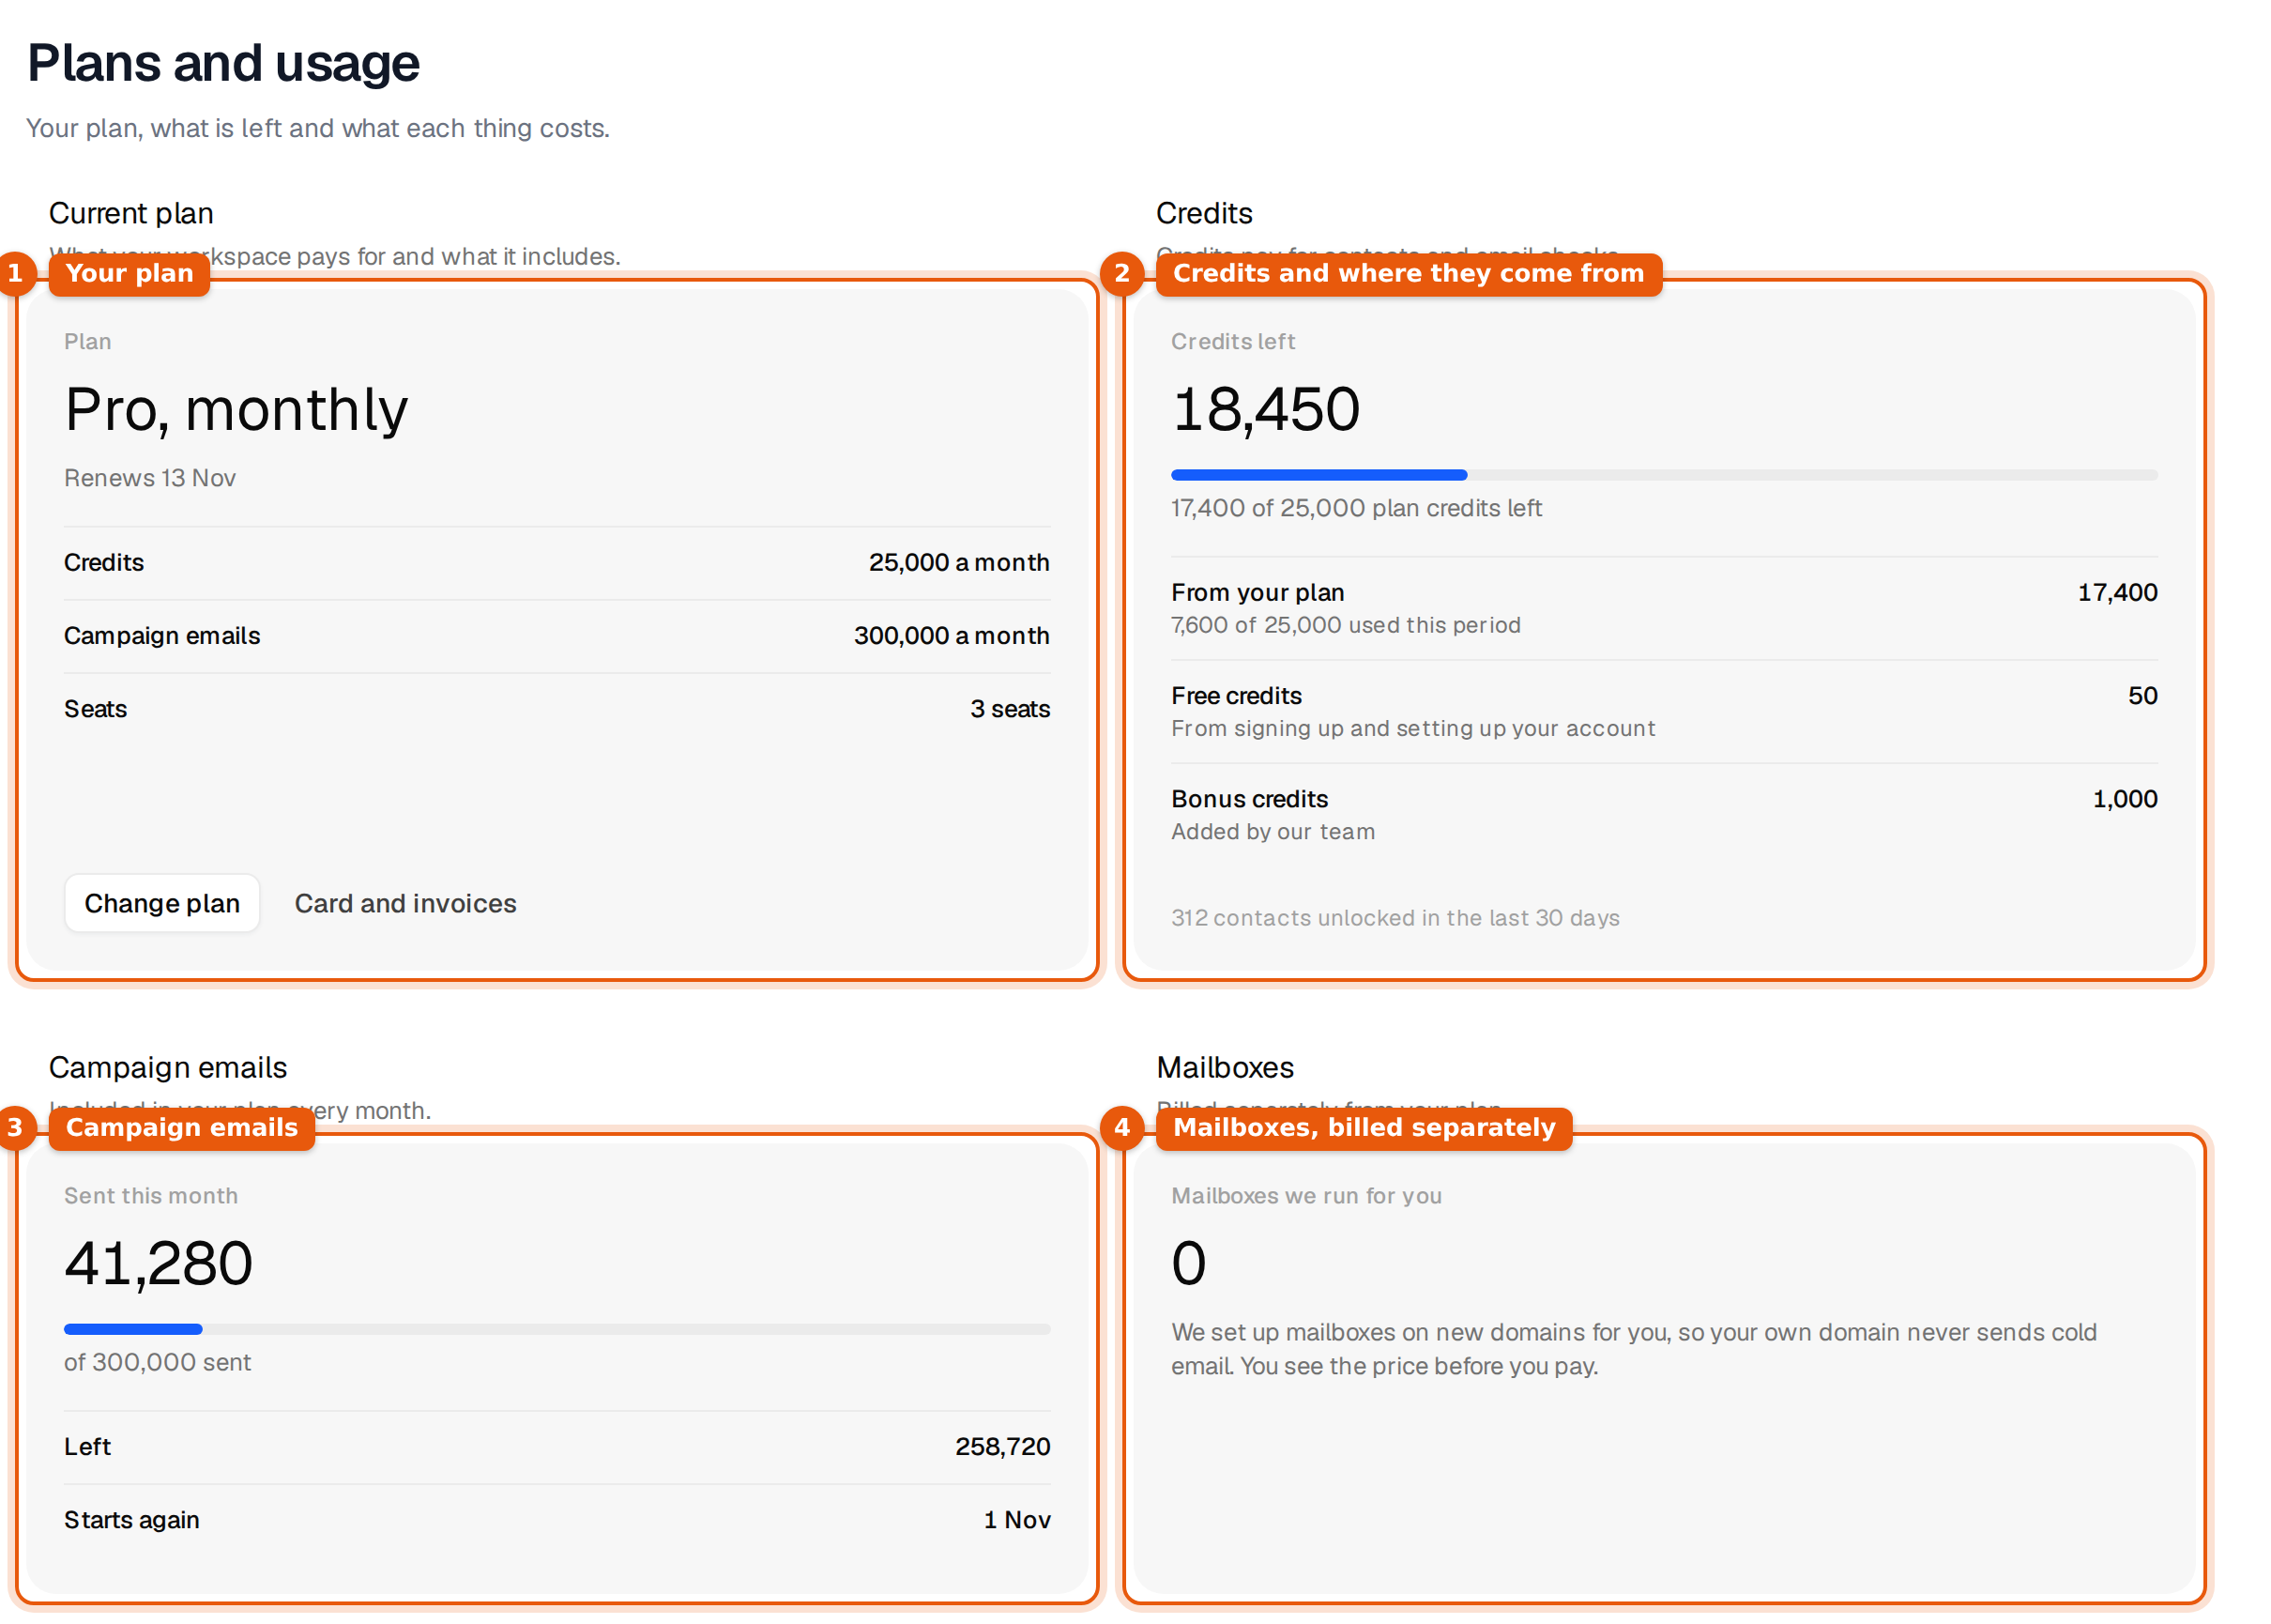2271x1624 pixels.
Task: Click 'From signing up and setting up your account'
Action: pos(1412,728)
